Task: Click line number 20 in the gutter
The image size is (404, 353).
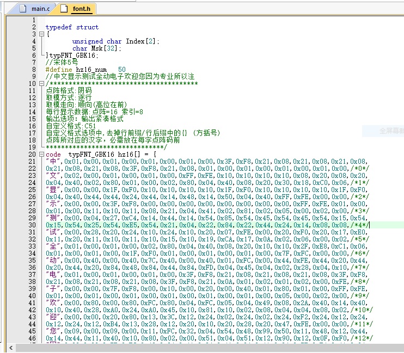Action: tap(32, 154)
